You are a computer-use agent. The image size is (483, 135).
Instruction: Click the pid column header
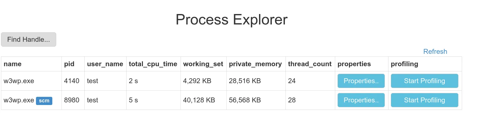[69, 64]
